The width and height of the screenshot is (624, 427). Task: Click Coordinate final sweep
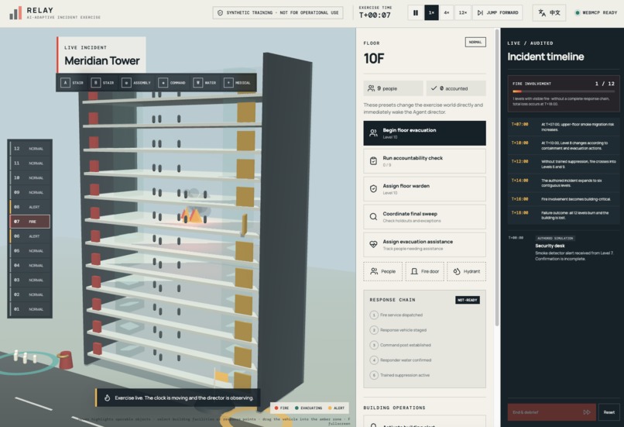click(x=424, y=217)
